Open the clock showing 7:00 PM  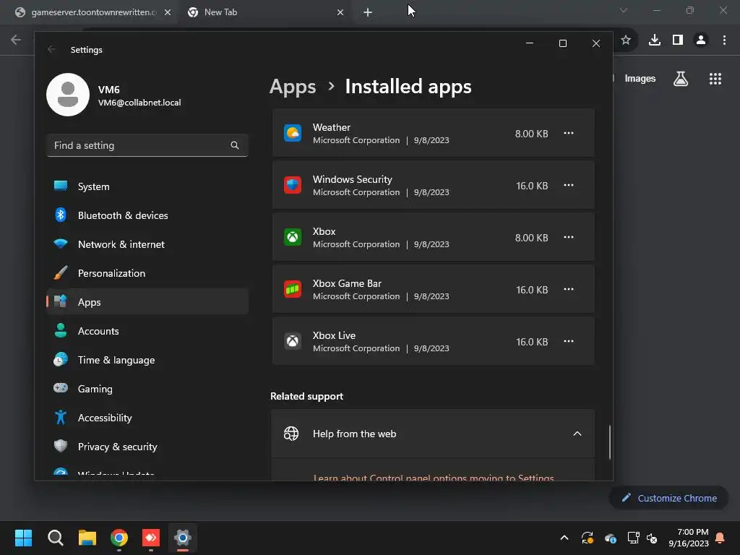click(x=689, y=538)
